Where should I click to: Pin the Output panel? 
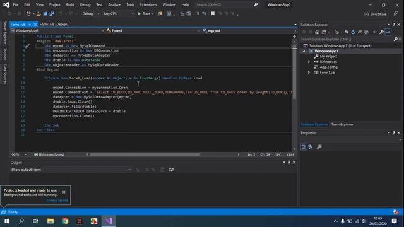coord(289,162)
